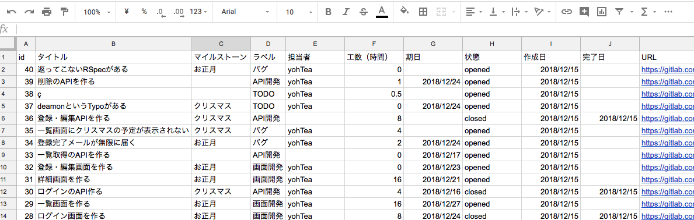
Task: Select the cell '返ってこないRSpecがある'
Action: (114, 69)
